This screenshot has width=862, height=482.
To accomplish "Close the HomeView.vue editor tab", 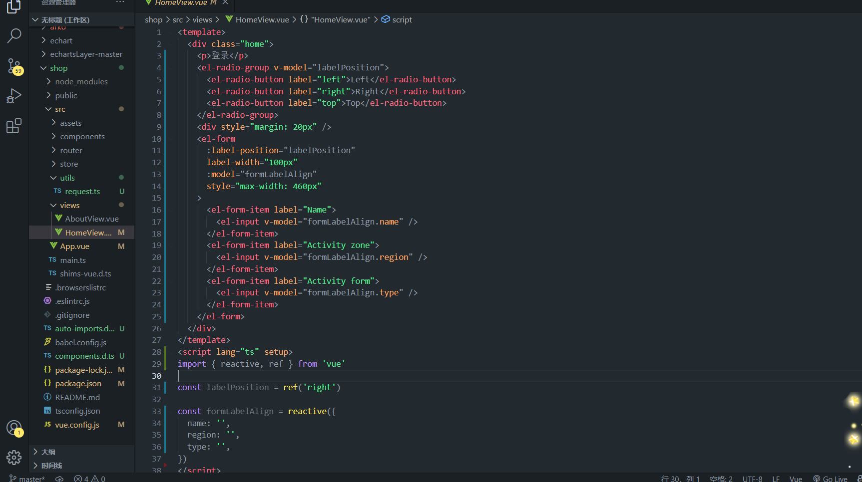I will pyautogui.click(x=225, y=2).
